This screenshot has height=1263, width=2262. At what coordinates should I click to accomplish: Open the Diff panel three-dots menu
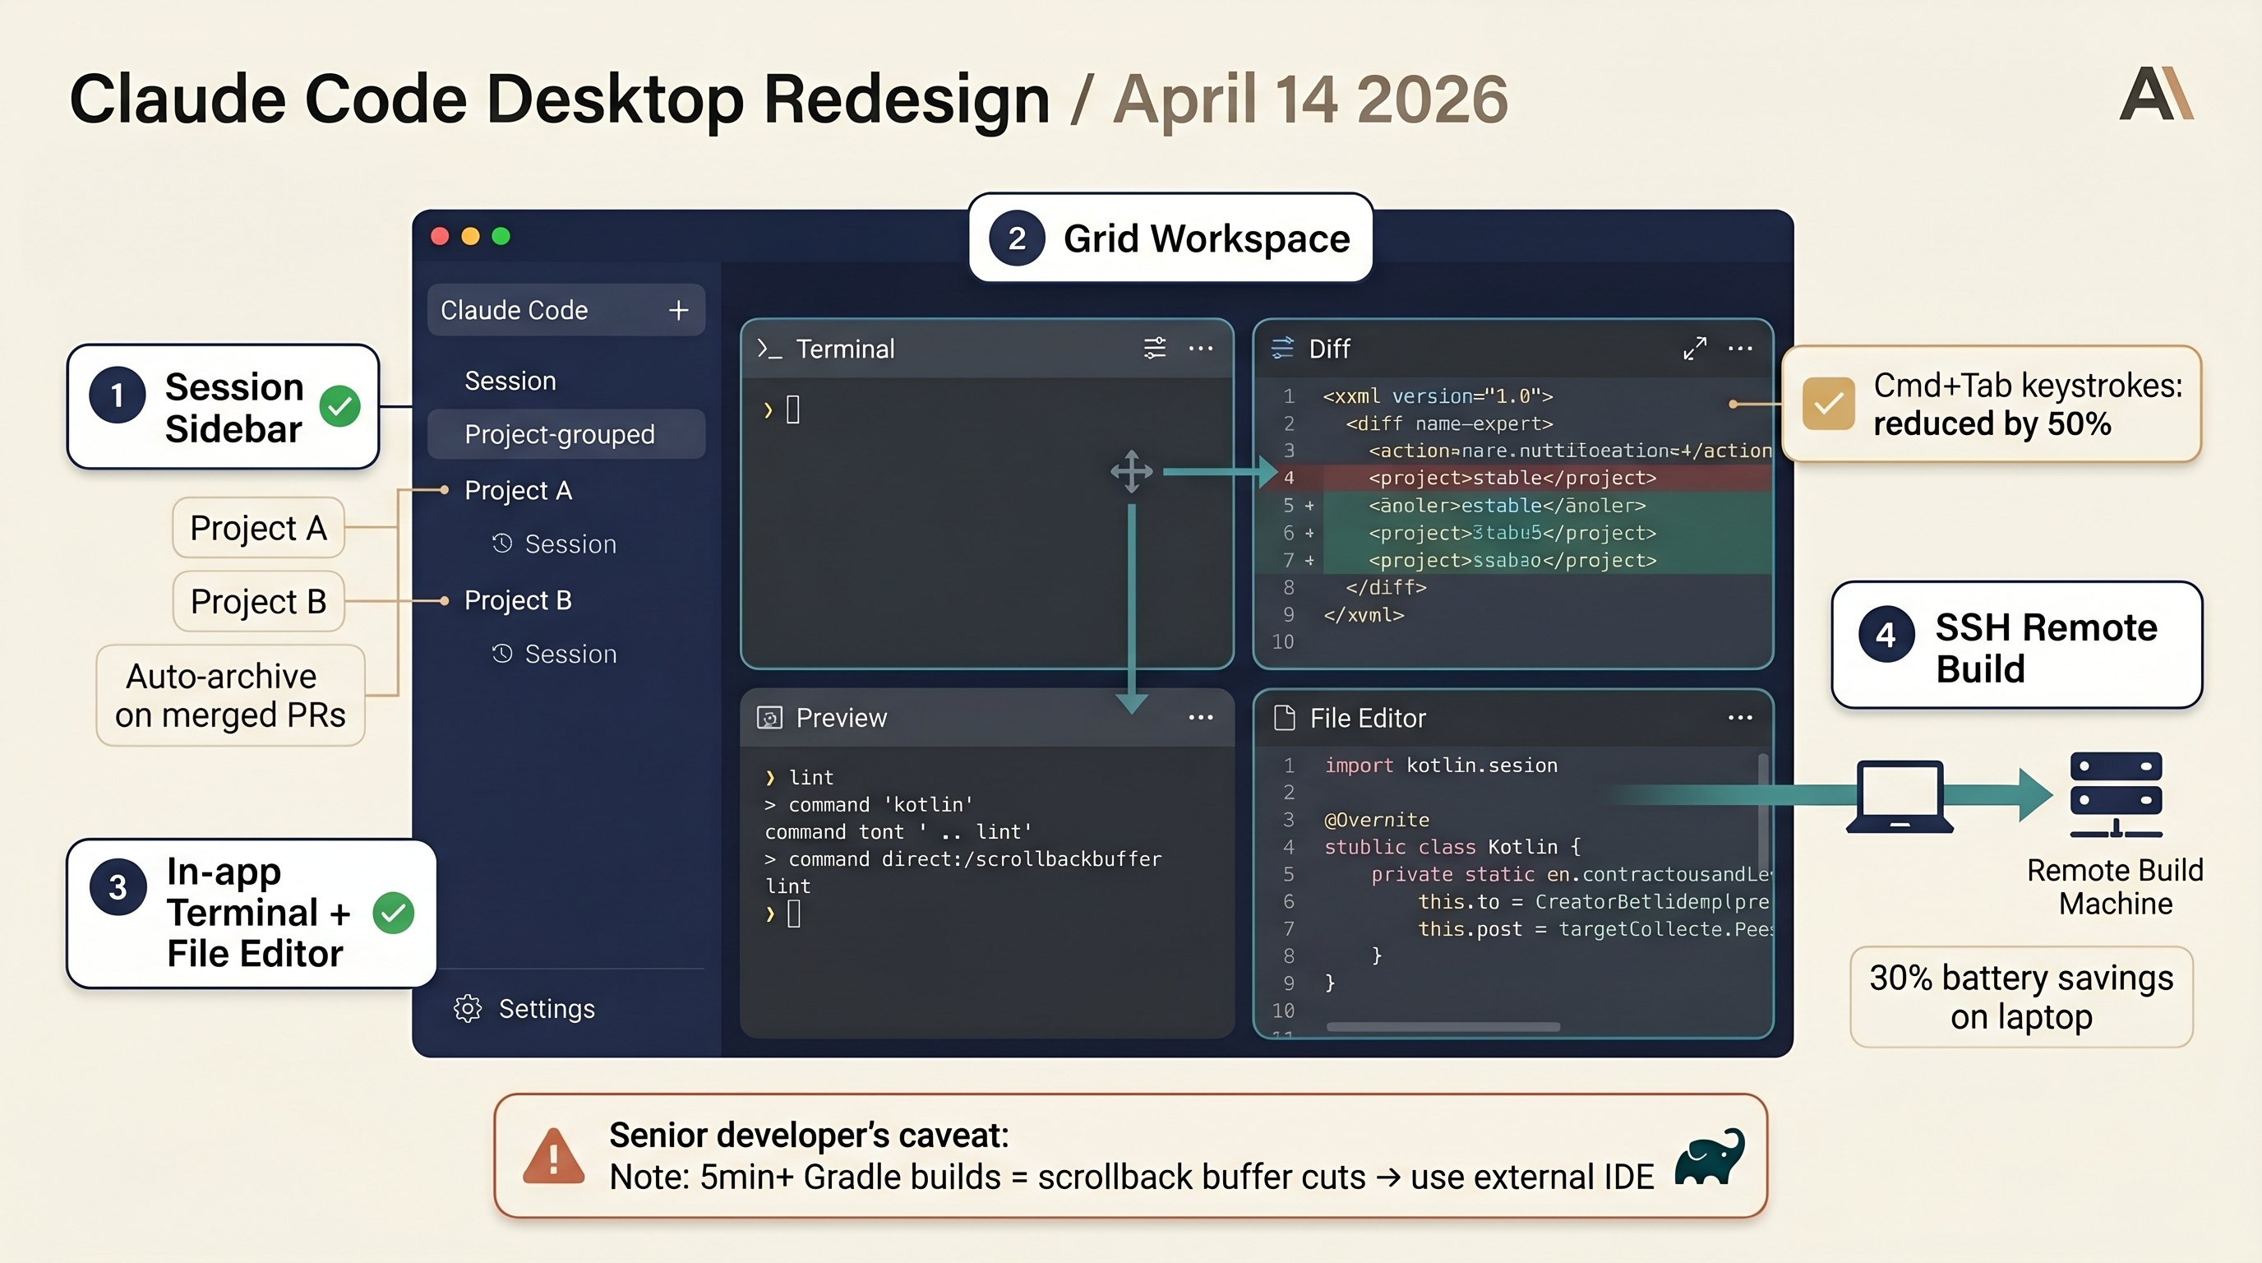click(1739, 349)
